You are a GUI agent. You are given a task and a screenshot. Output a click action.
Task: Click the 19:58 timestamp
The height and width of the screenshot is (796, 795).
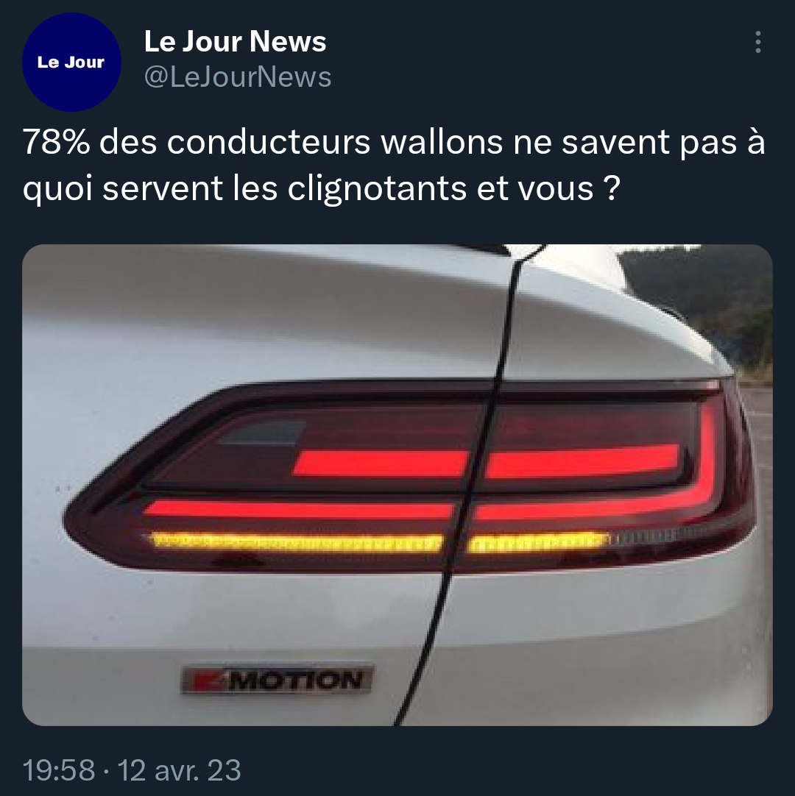pos(59,770)
